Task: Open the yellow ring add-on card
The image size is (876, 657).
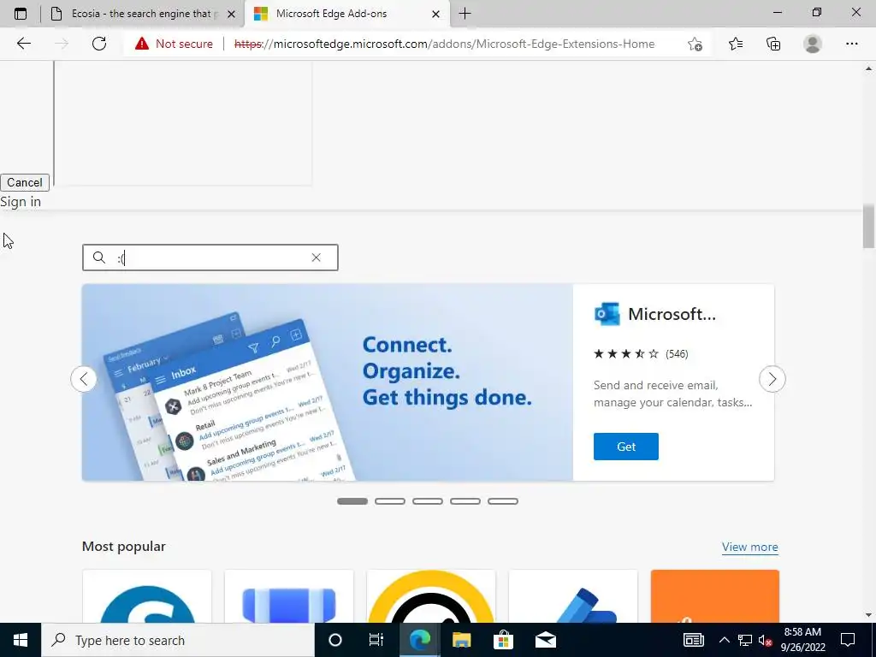Action: tap(431, 596)
